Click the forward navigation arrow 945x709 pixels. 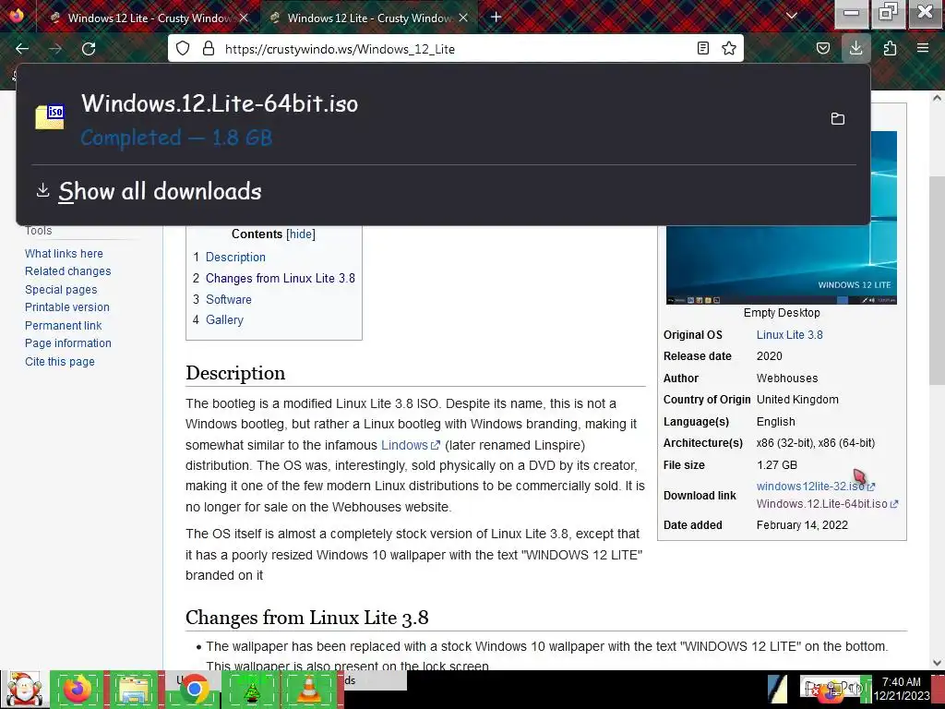[55, 48]
